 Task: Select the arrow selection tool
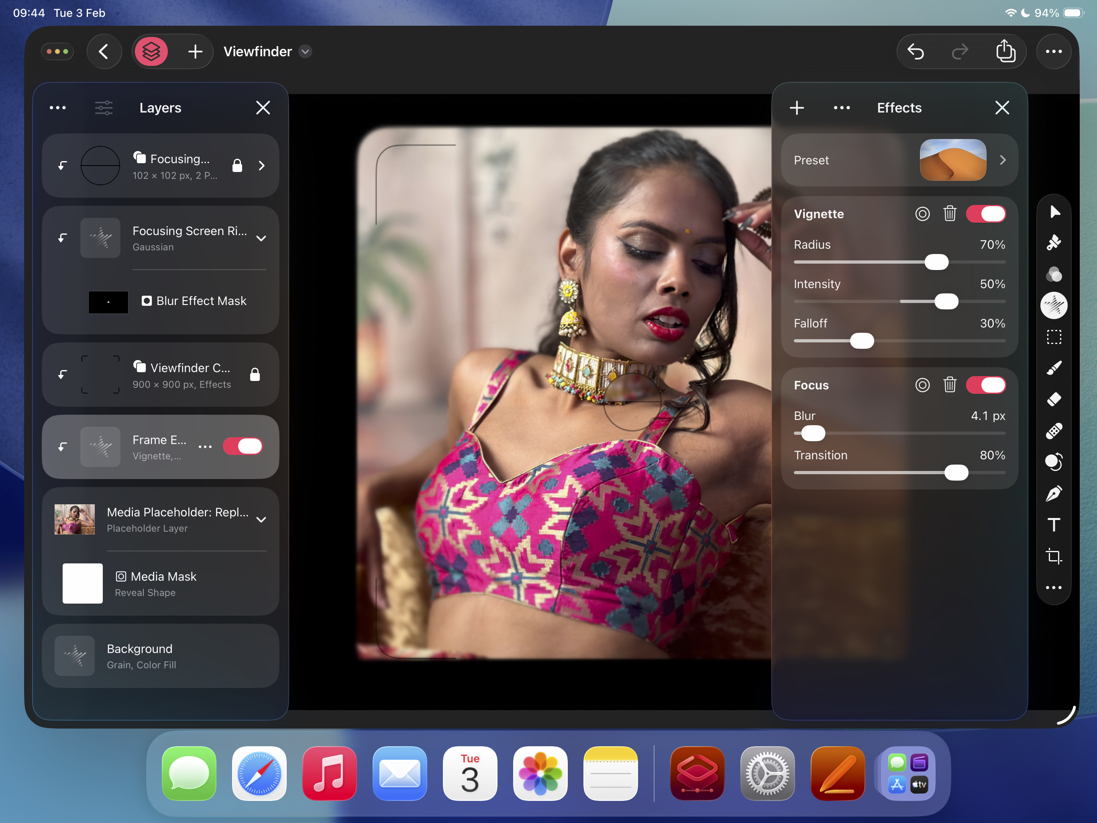point(1054,212)
